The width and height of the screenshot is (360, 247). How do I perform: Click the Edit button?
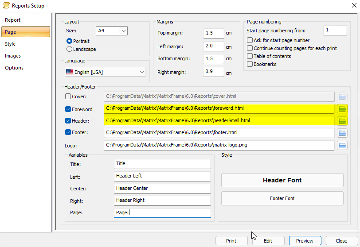(x=268, y=241)
